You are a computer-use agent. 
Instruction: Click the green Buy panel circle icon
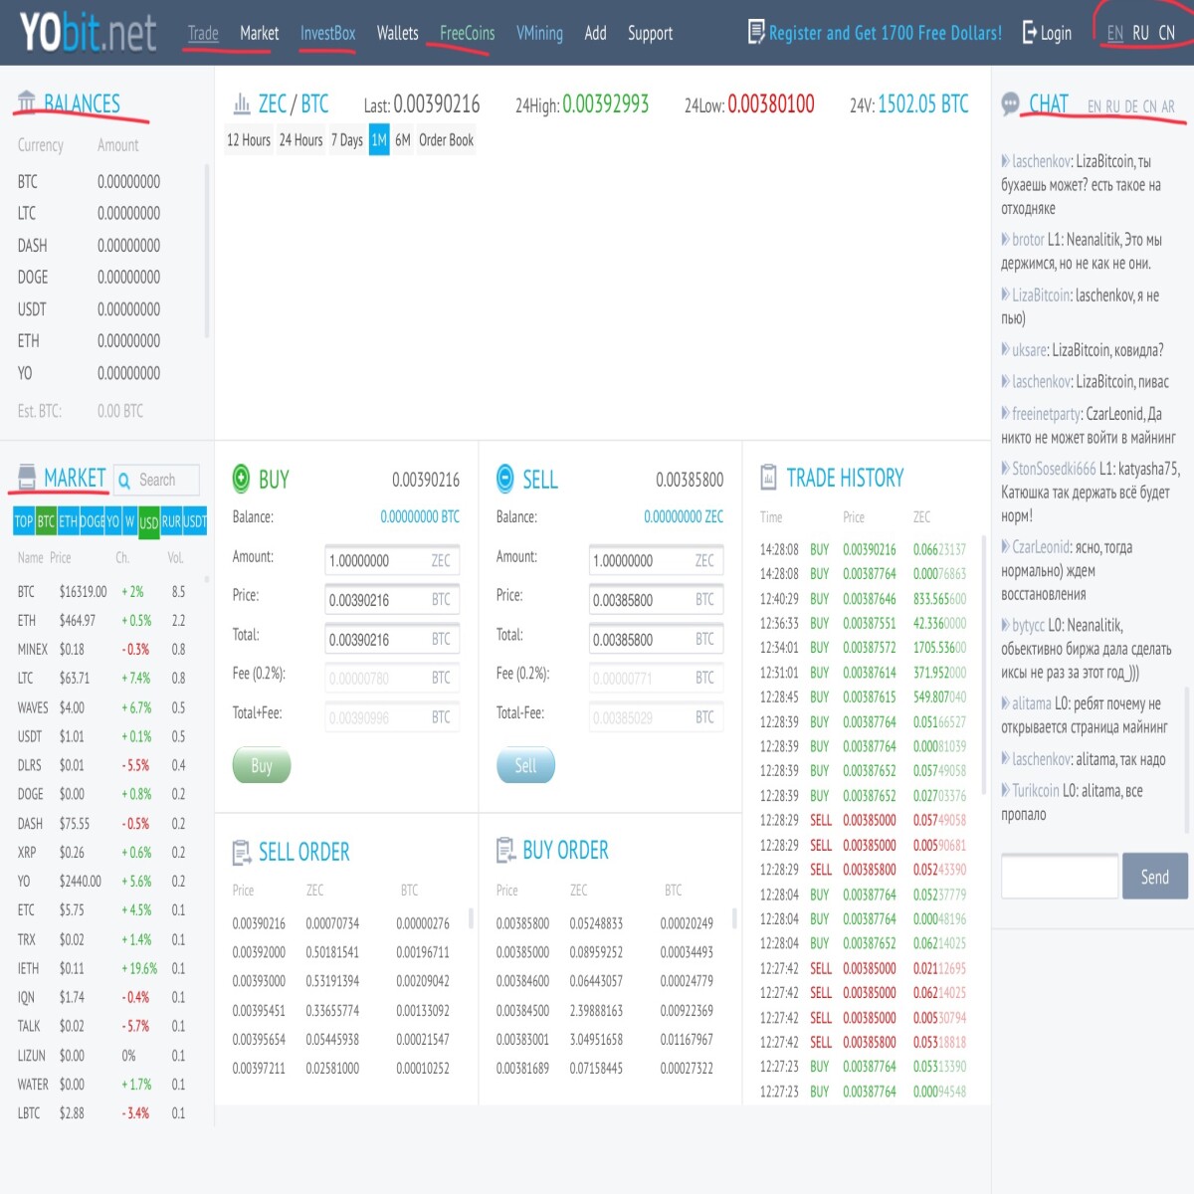point(241,479)
